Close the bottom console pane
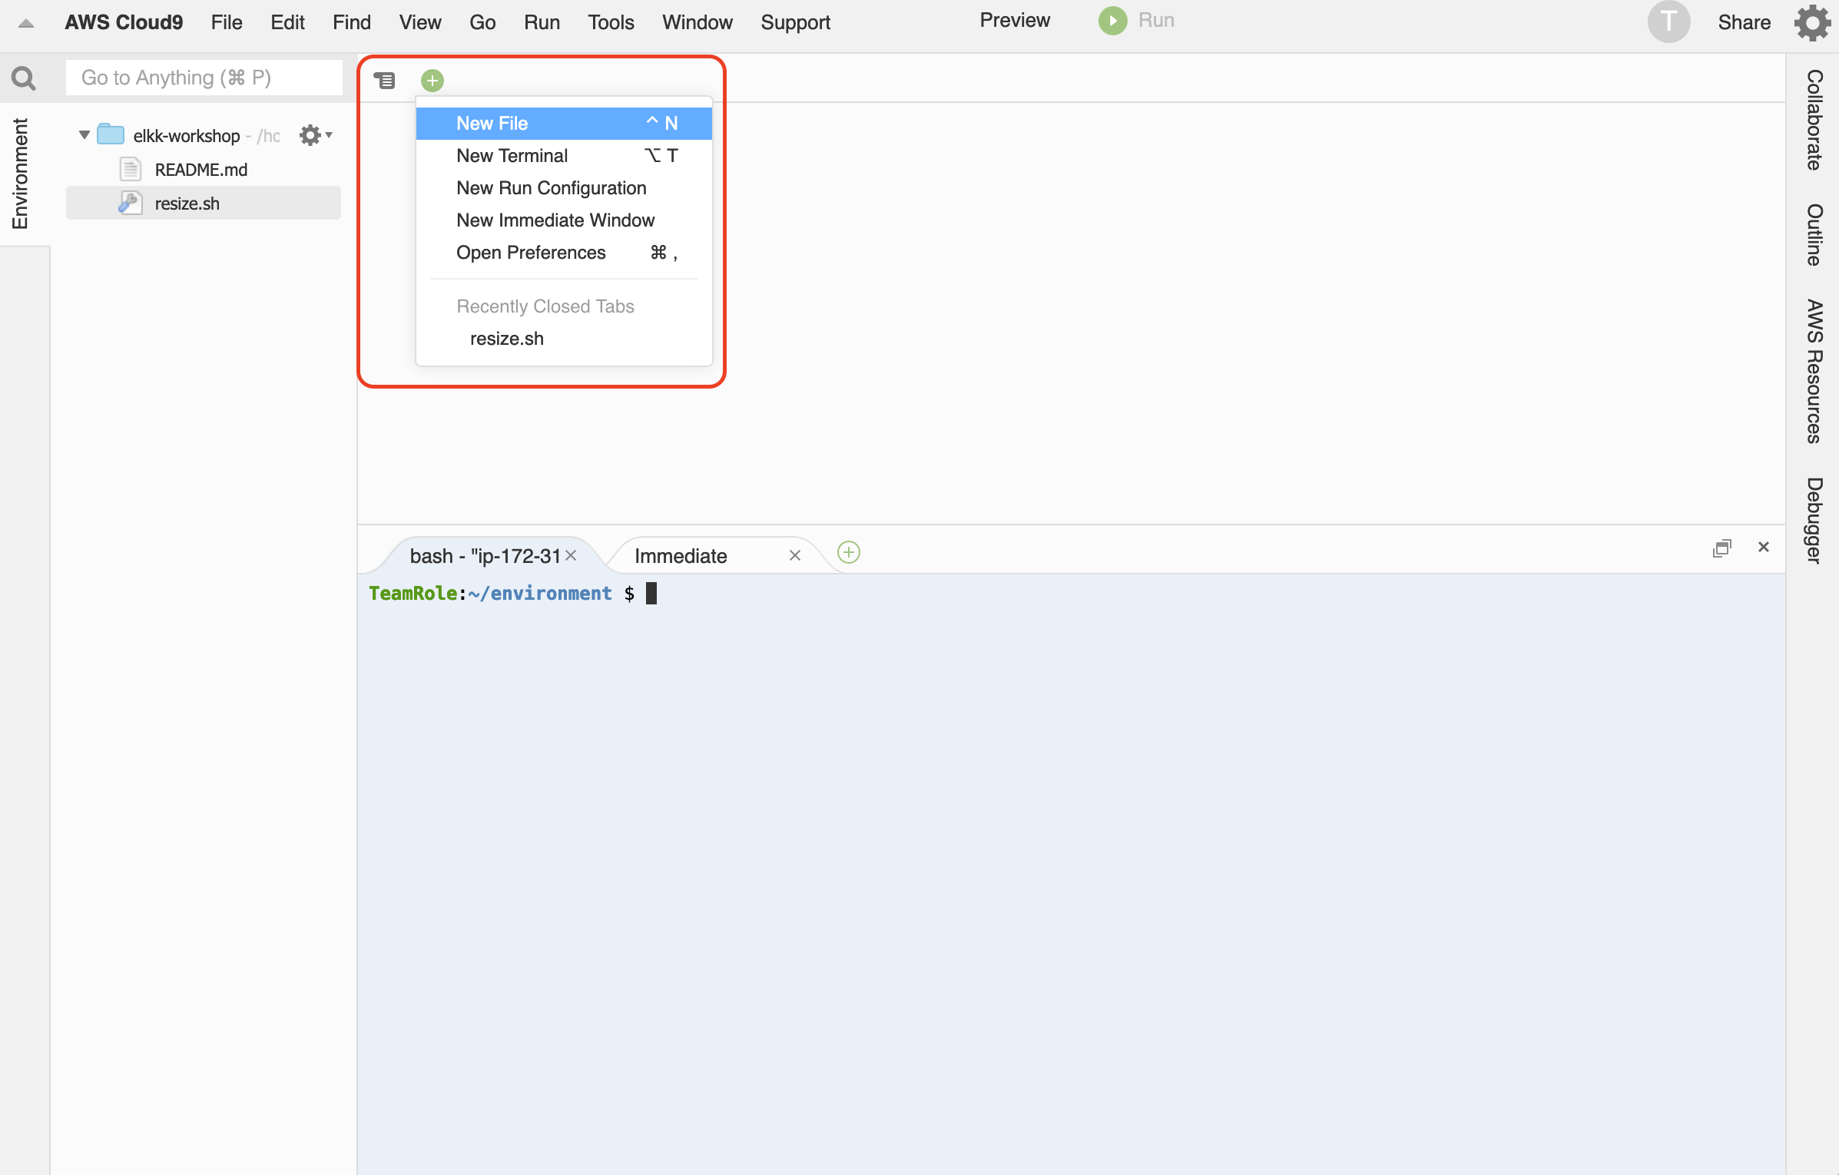 coord(1764,547)
